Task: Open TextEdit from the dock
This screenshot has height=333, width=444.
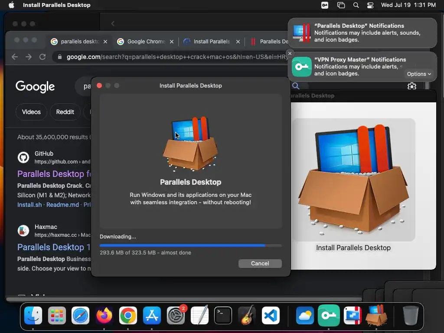Action: click(199, 316)
